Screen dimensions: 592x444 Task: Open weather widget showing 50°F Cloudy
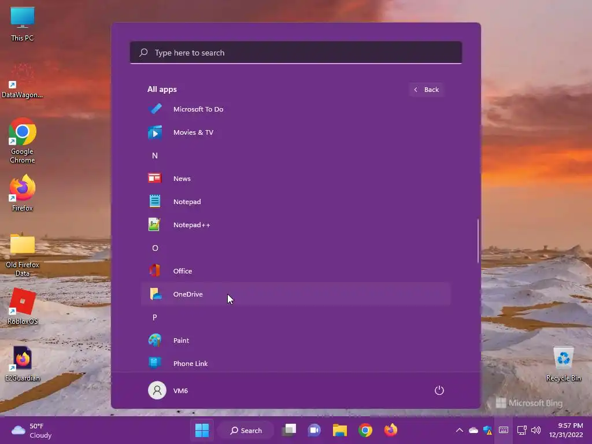point(32,430)
